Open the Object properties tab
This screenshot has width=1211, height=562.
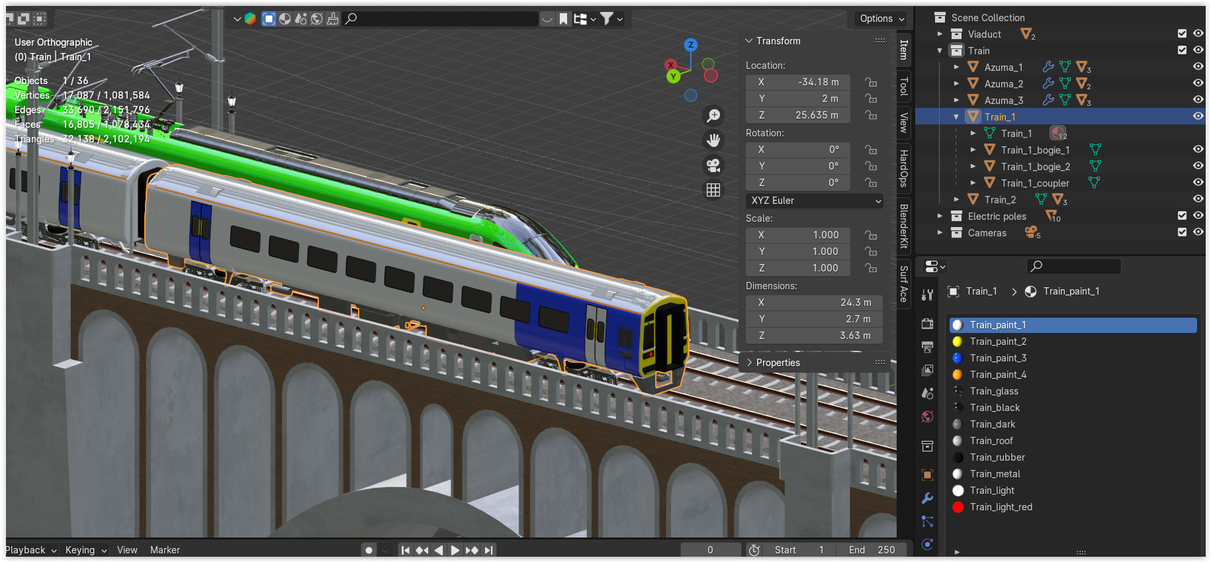click(x=927, y=475)
